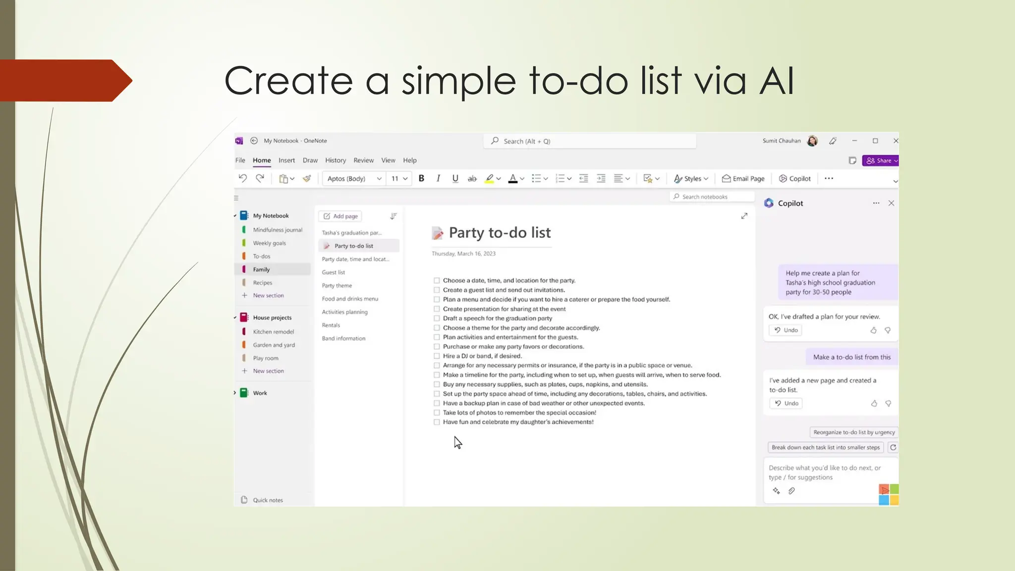Select the Recipes section
Viewport: 1015px width, 571px height.
pos(262,283)
